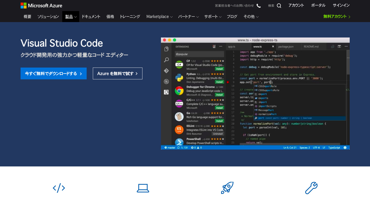Screen dimensions: 370x197
Task: Expand the 製品 dropdown menu
Action: click(71, 17)
